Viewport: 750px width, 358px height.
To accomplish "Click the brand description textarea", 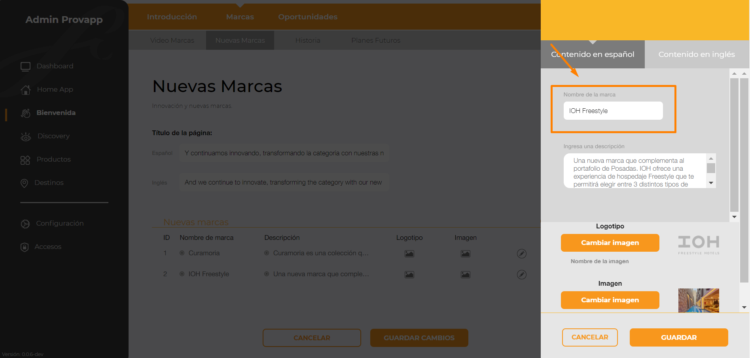I will pyautogui.click(x=635, y=171).
